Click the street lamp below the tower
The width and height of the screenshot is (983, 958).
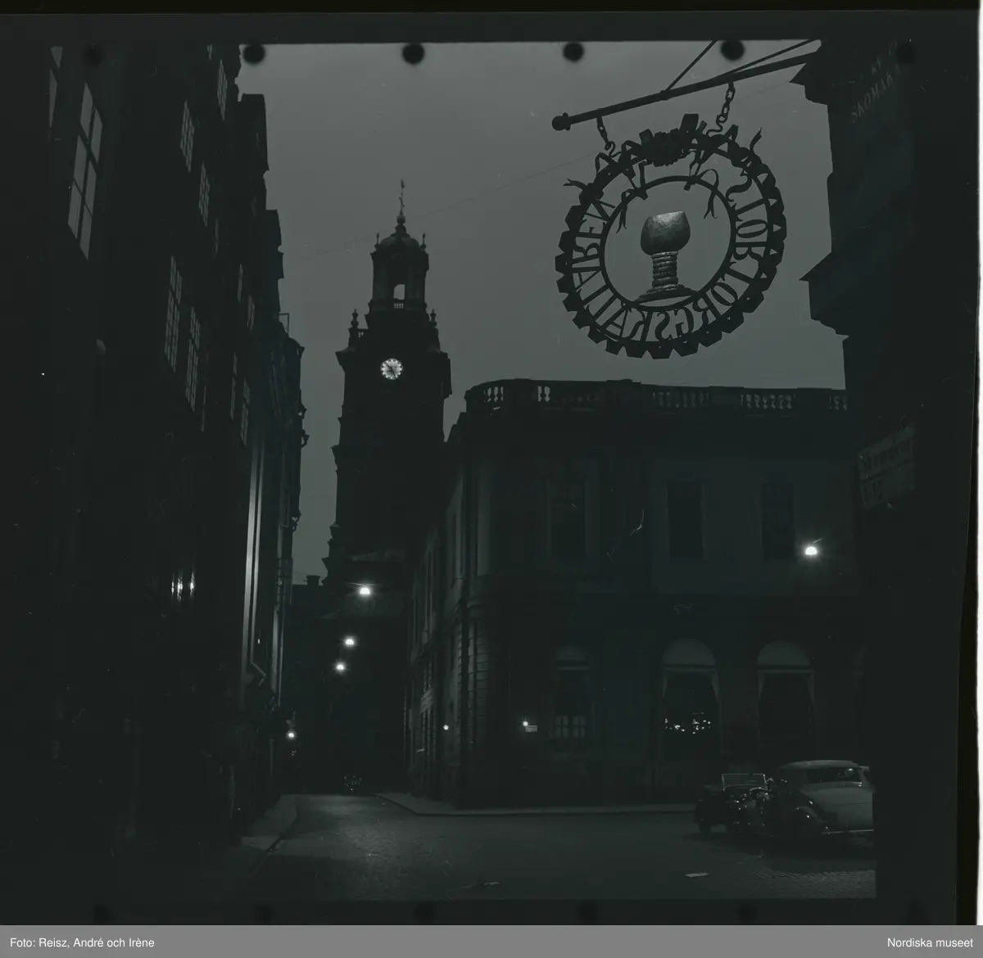pyautogui.click(x=365, y=590)
